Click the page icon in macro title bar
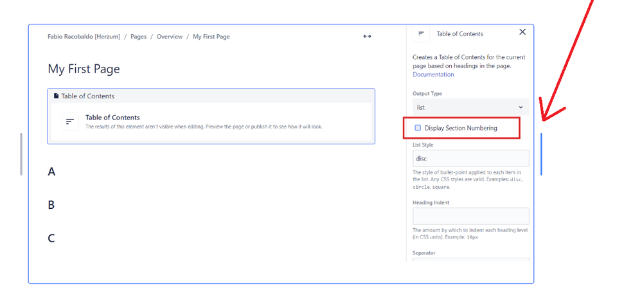 coord(57,96)
